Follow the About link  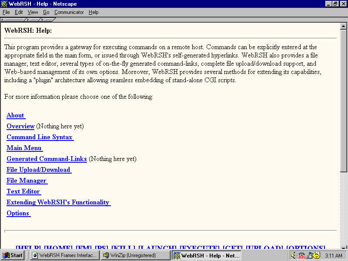[16, 115]
